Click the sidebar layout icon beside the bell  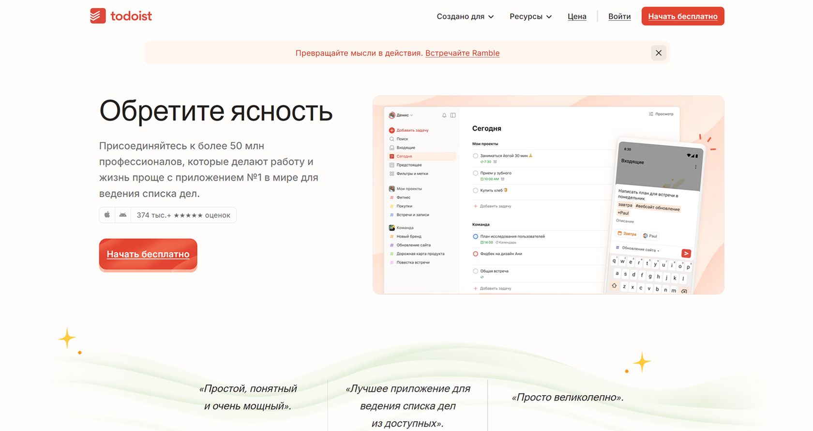[x=453, y=115]
